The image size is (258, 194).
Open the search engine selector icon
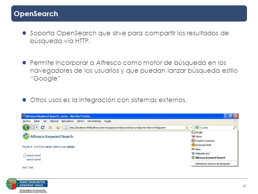[198, 127]
